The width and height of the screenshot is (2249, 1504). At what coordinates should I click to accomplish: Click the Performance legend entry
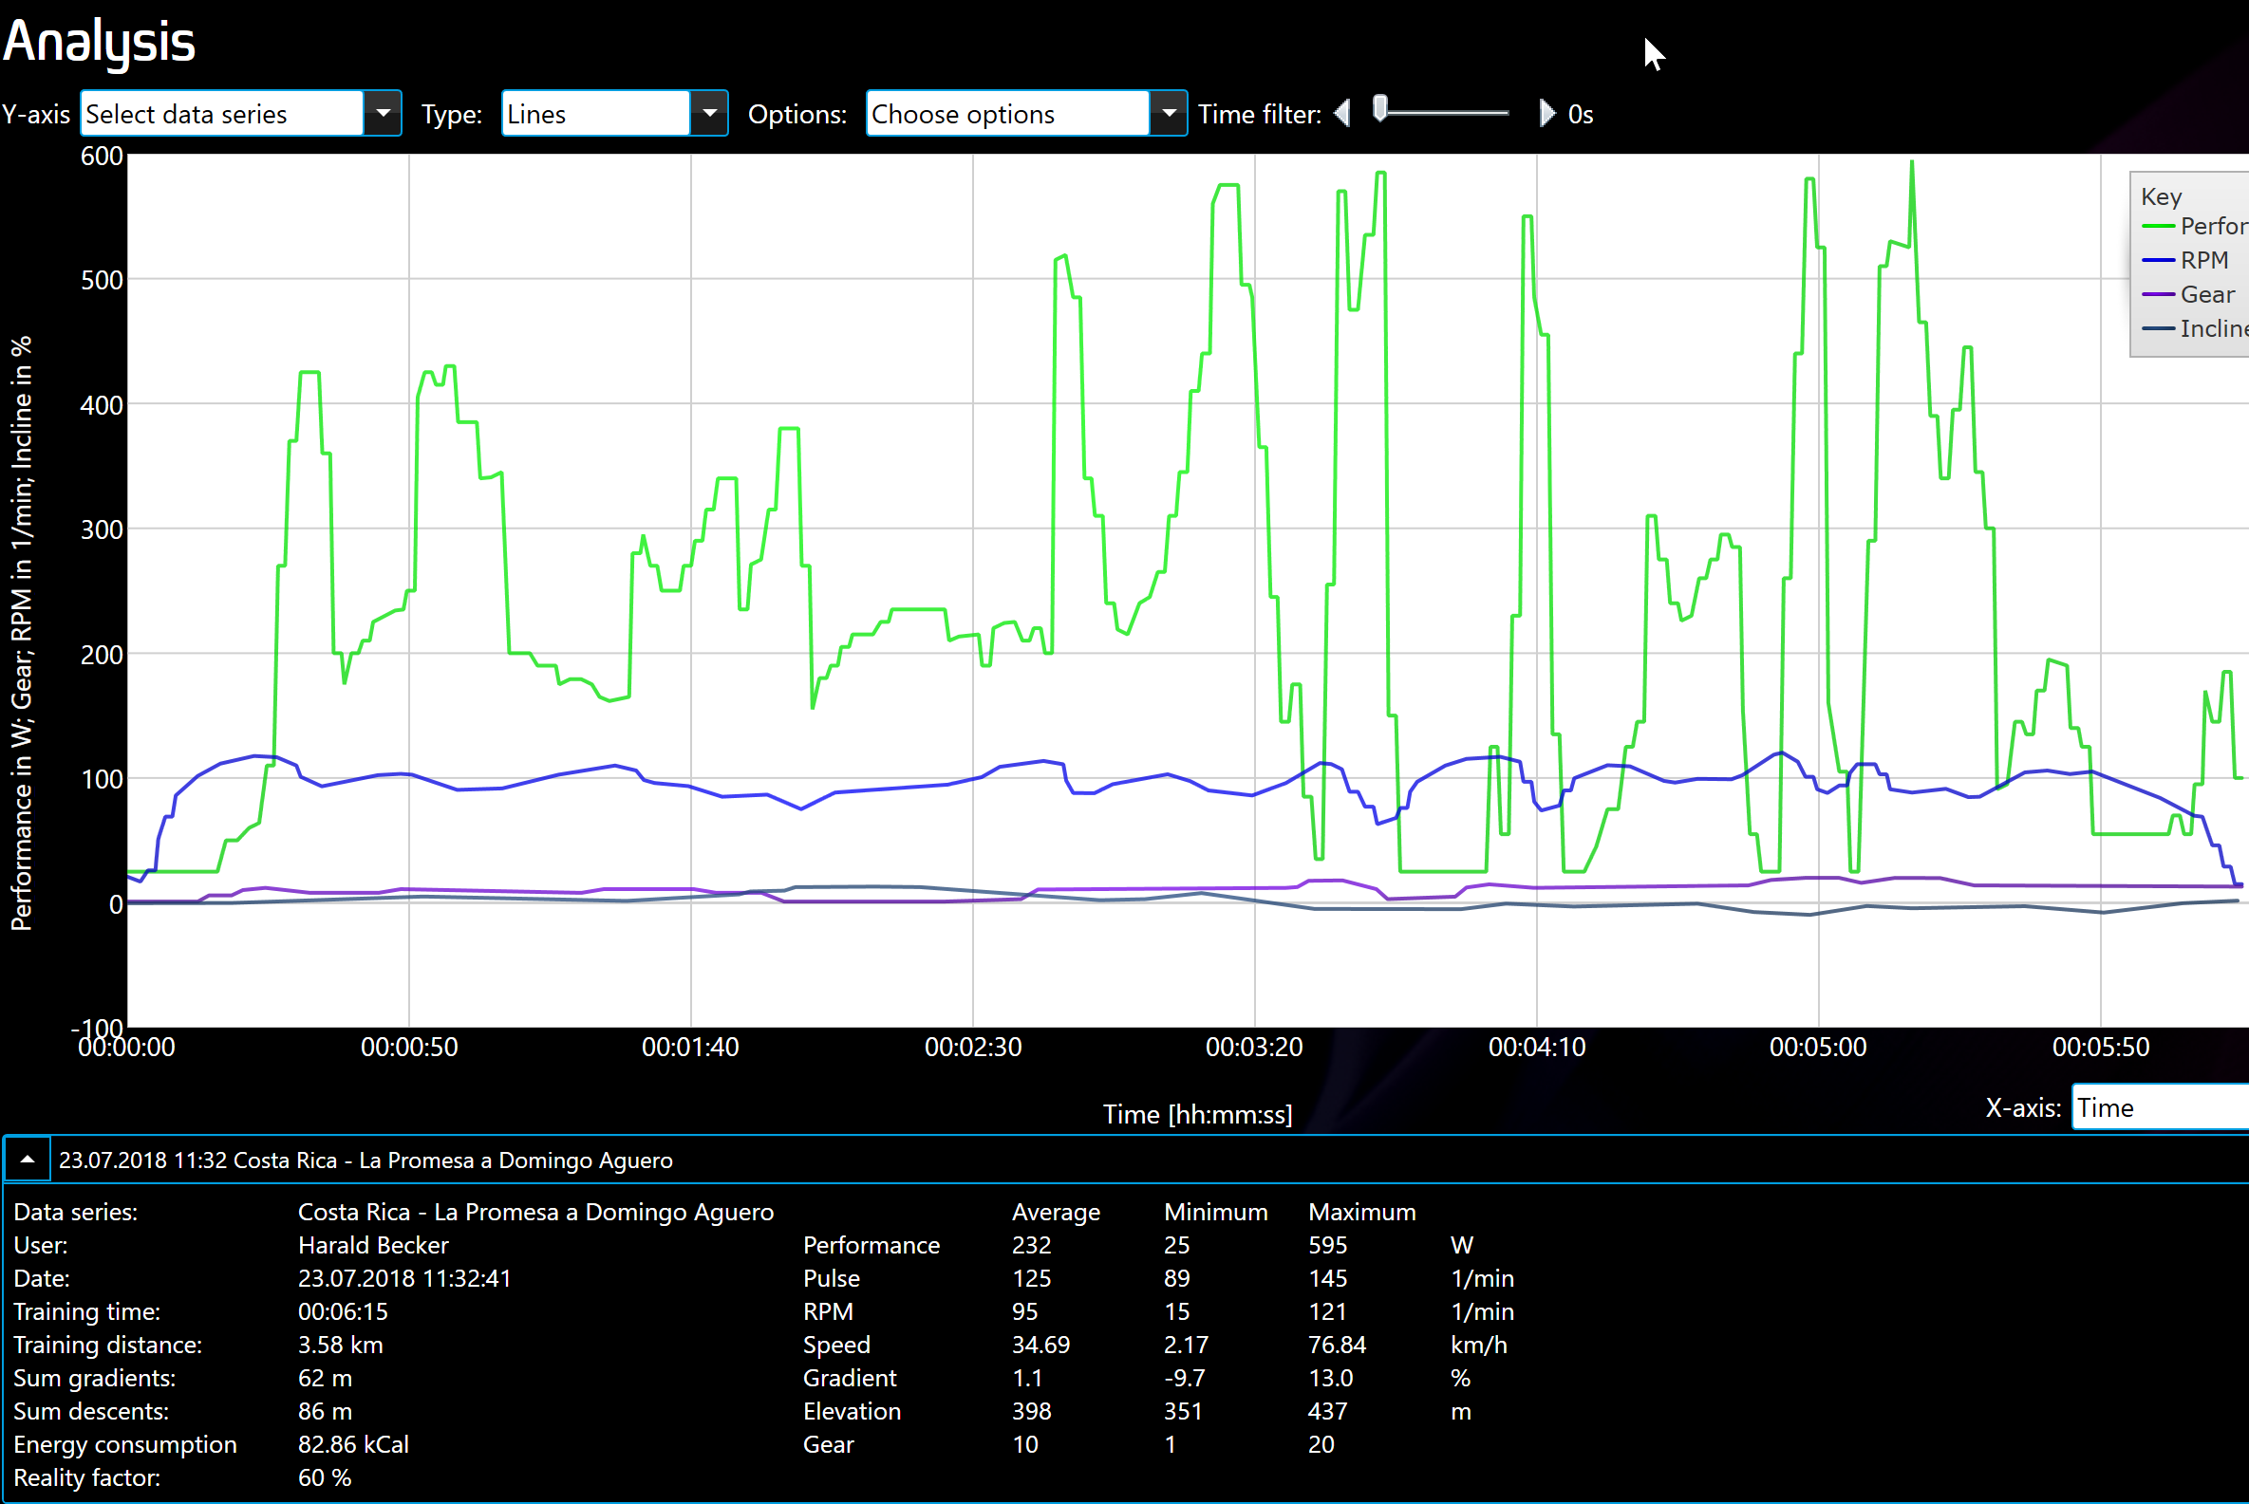click(2195, 226)
